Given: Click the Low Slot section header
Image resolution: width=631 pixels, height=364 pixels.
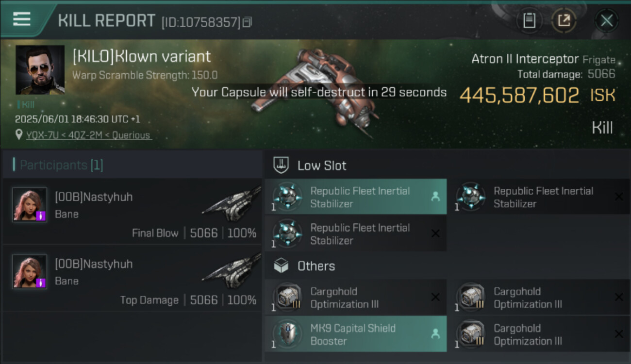Looking at the screenshot, I should [322, 165].
